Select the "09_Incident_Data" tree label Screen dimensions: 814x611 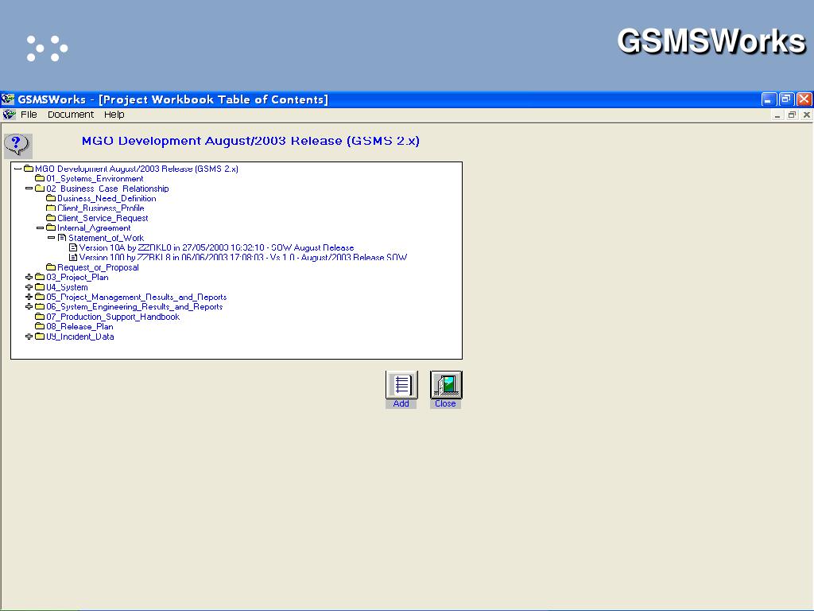[80, 337]
